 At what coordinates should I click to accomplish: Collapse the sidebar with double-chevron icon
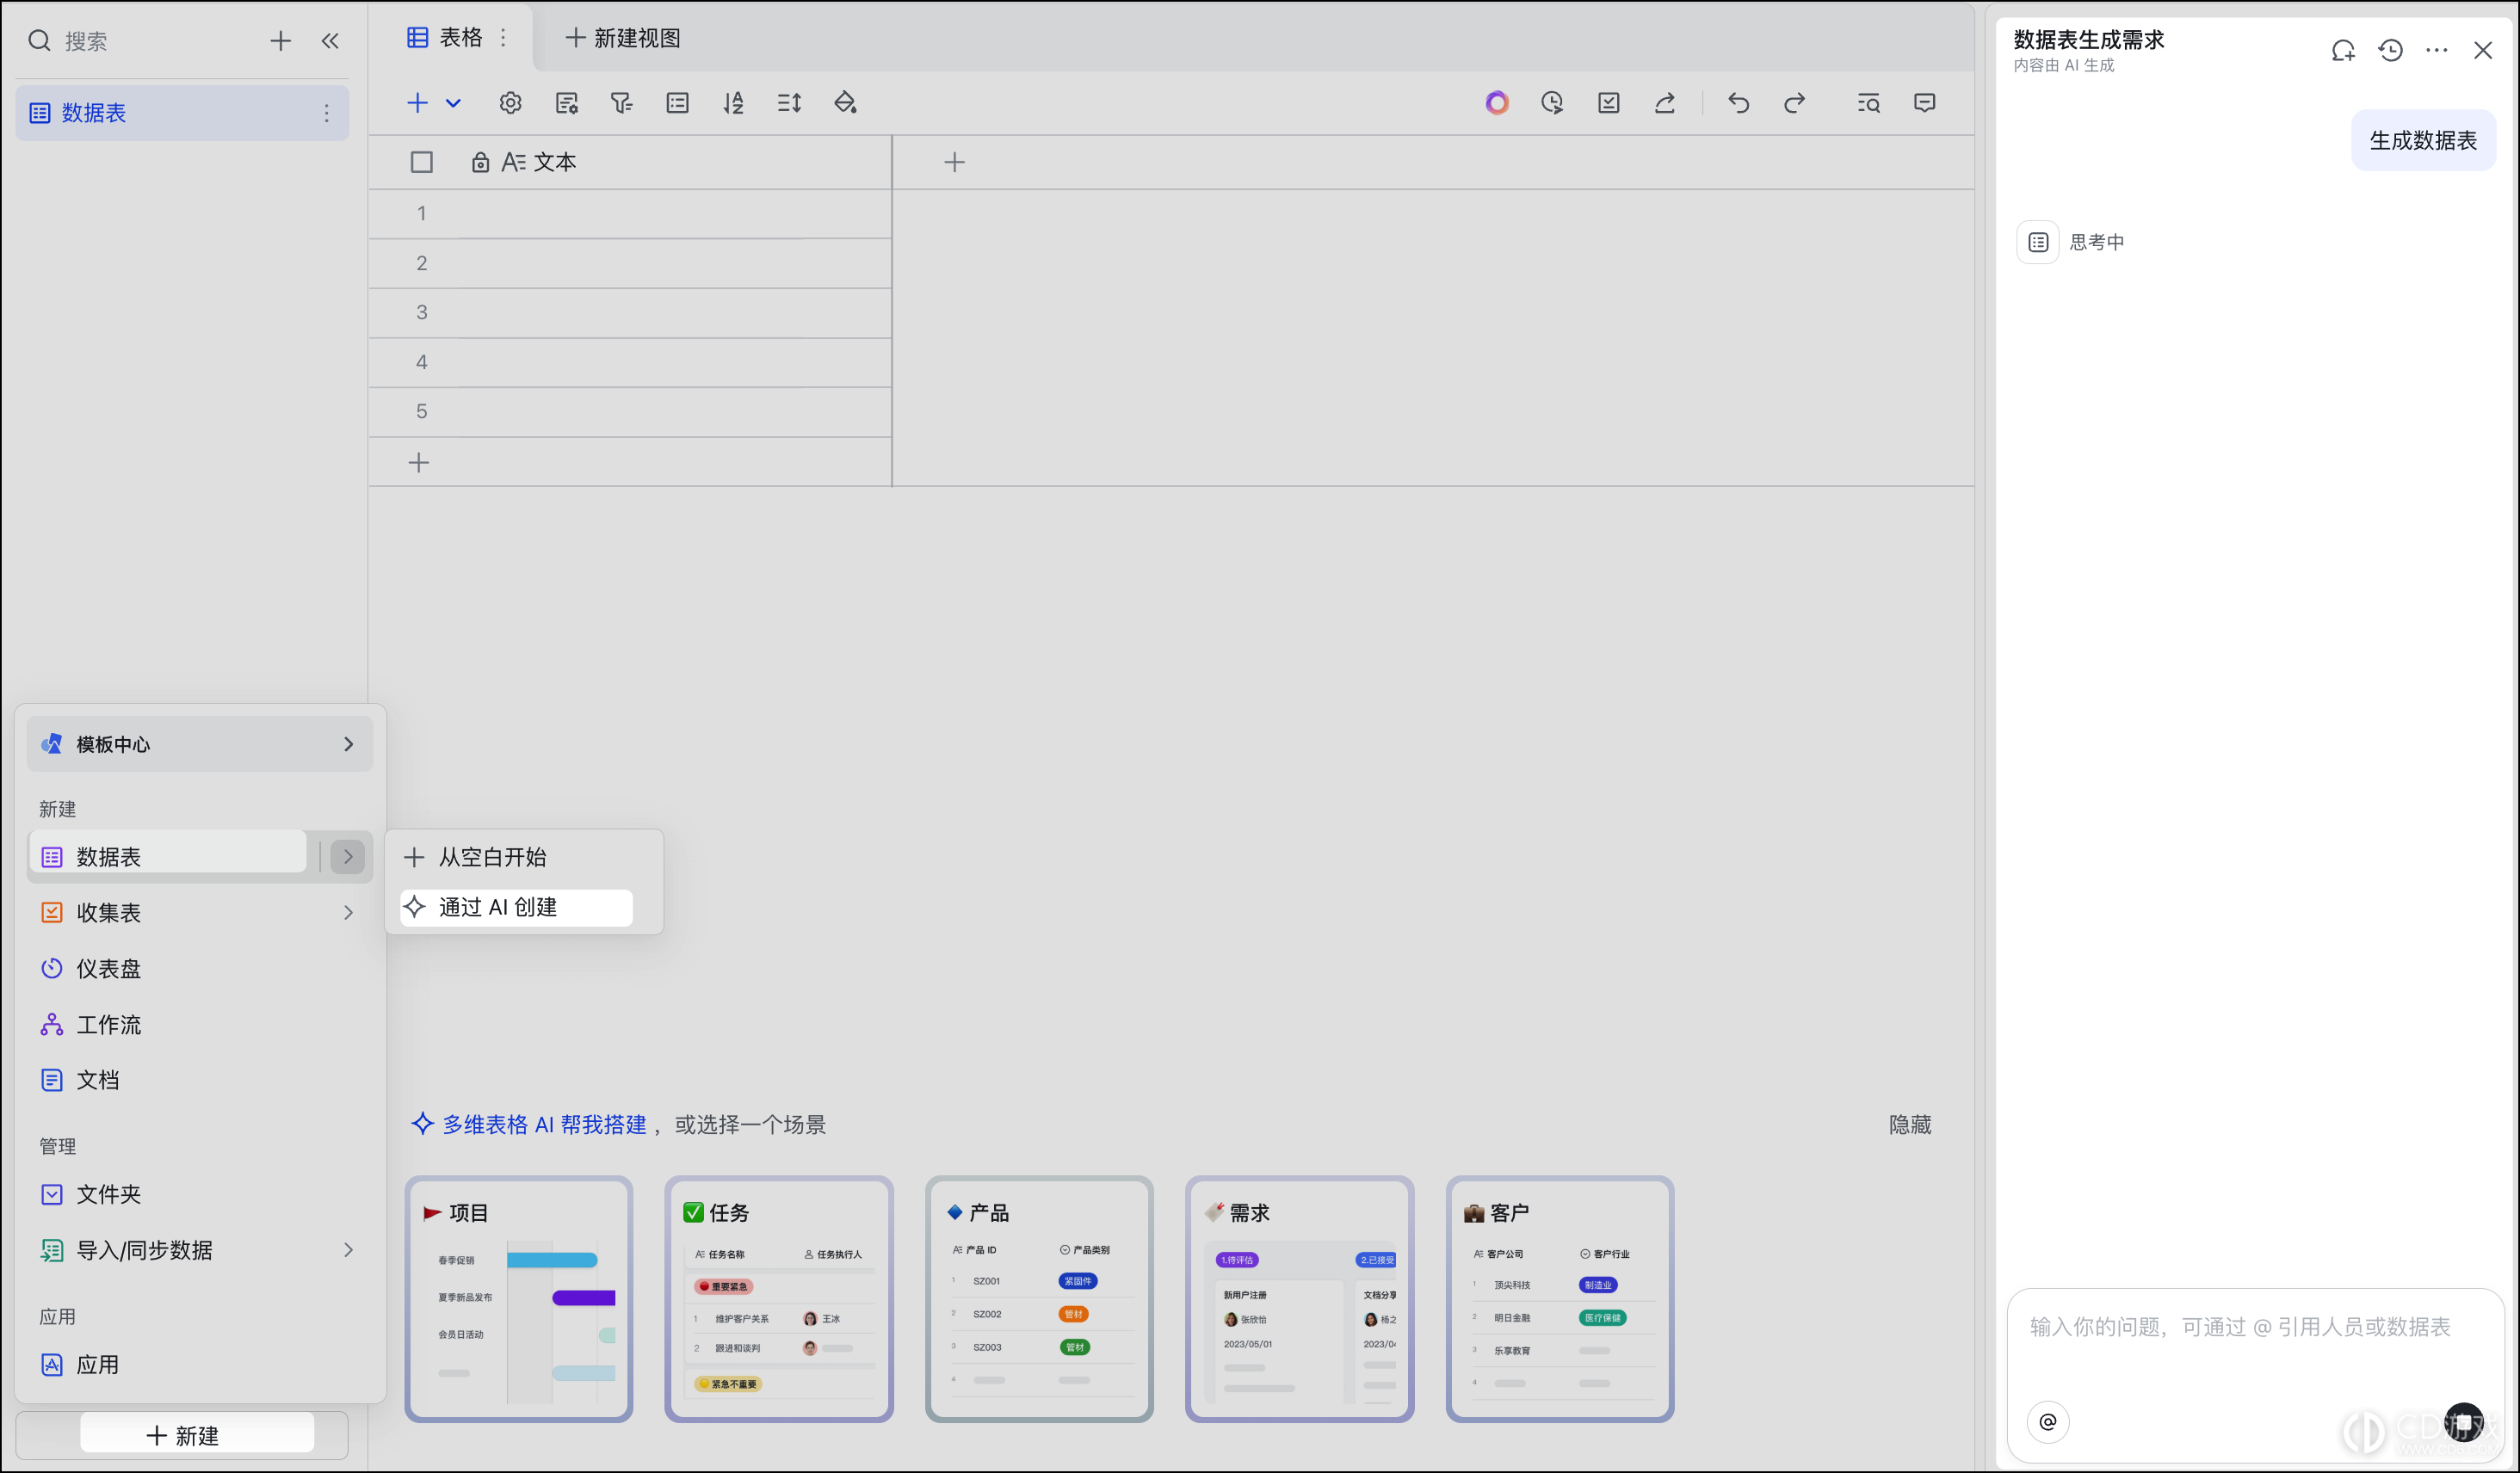330,41
